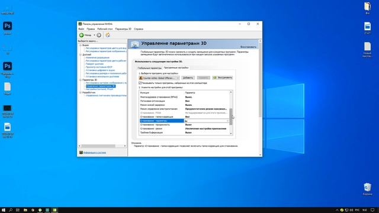
Task: Click the green Back arrow toolbar icon
Action: [82, 35]
